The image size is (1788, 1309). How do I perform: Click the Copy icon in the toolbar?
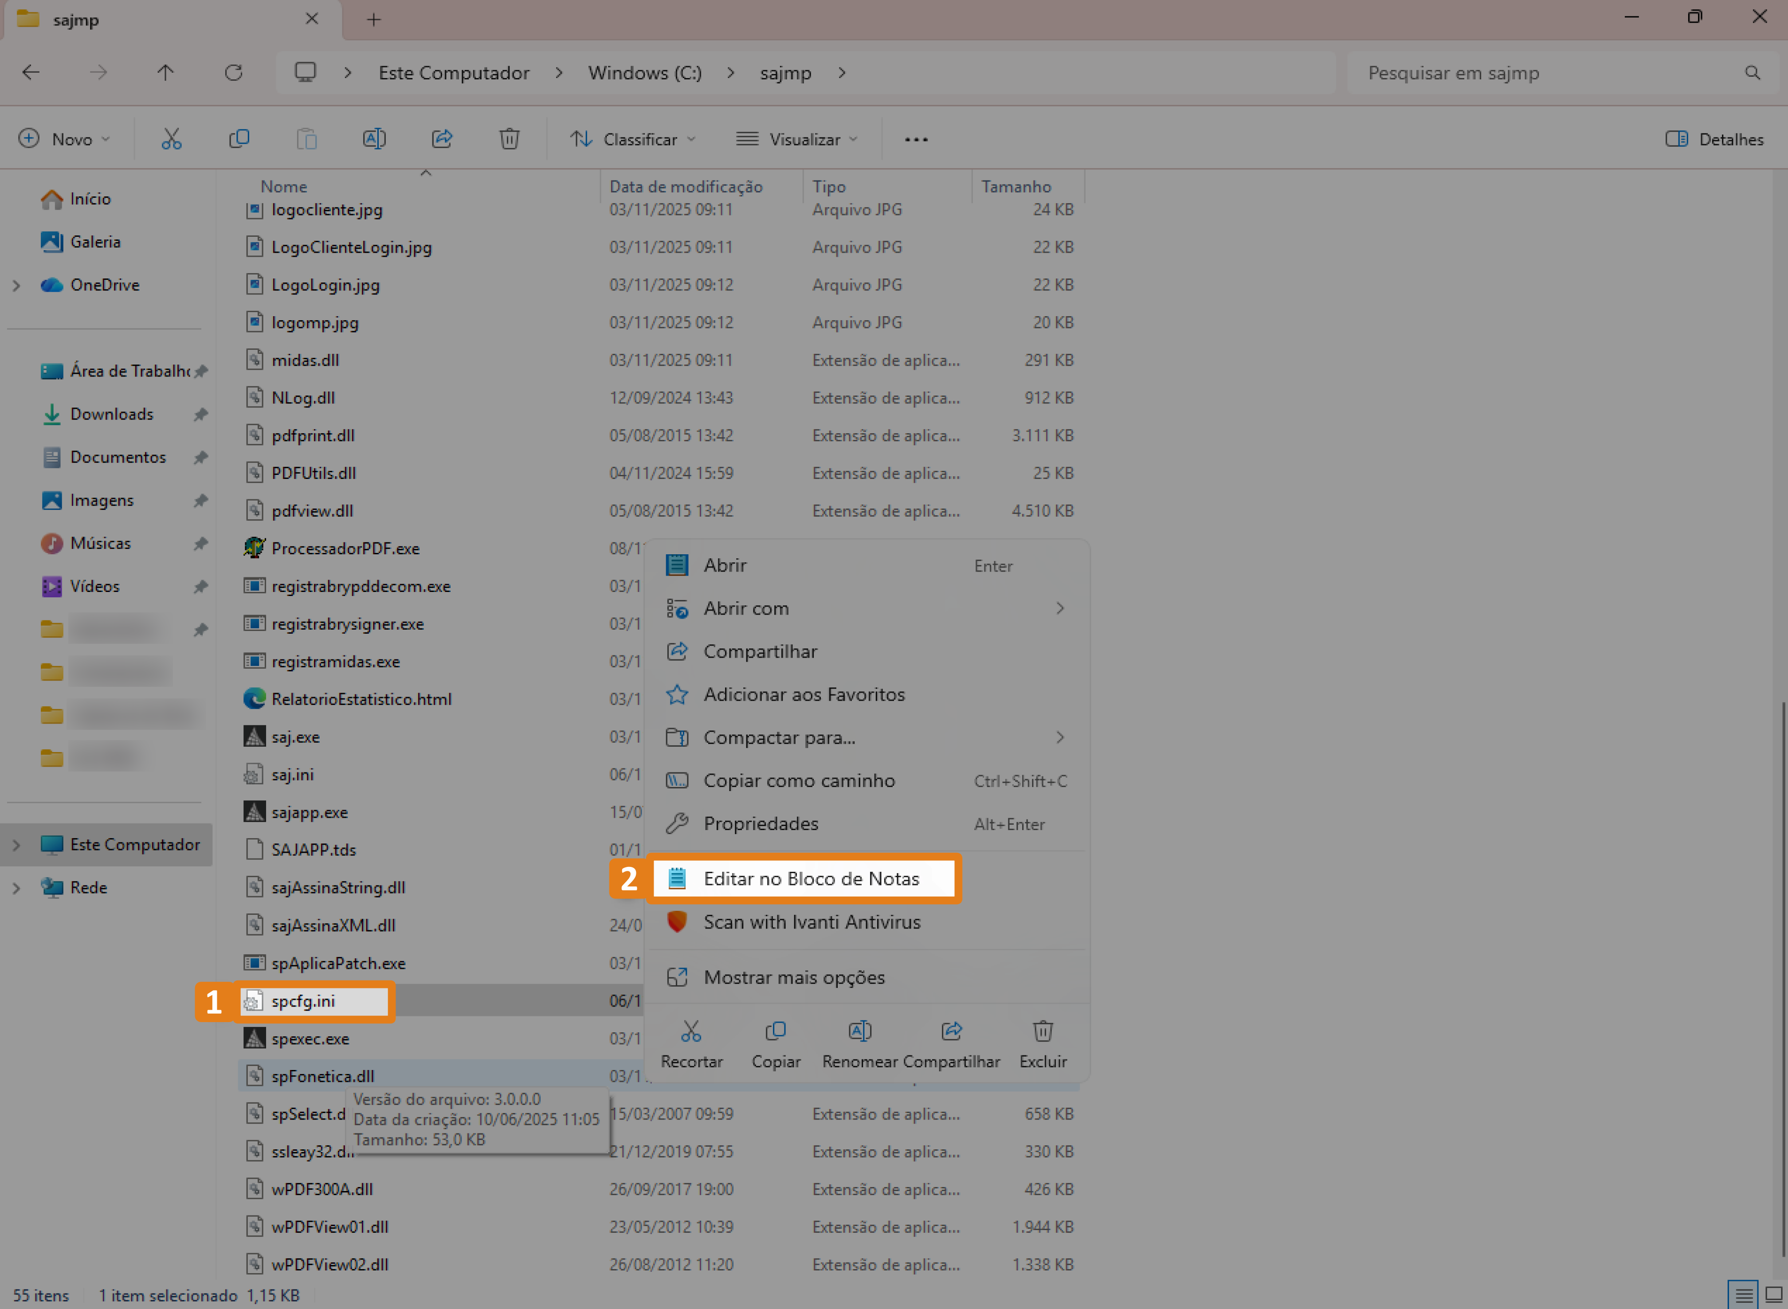tap(239, 139)
